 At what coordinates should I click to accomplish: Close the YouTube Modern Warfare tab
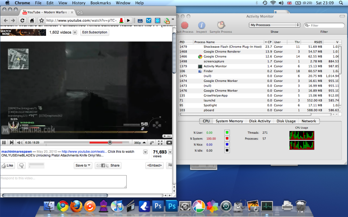[x=72, y=13]
